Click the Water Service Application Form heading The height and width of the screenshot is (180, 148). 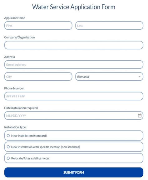pos(74,7)
